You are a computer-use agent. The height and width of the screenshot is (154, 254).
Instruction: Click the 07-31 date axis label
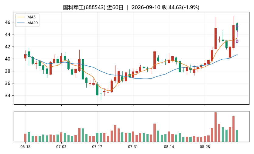(x=133, y=147)
